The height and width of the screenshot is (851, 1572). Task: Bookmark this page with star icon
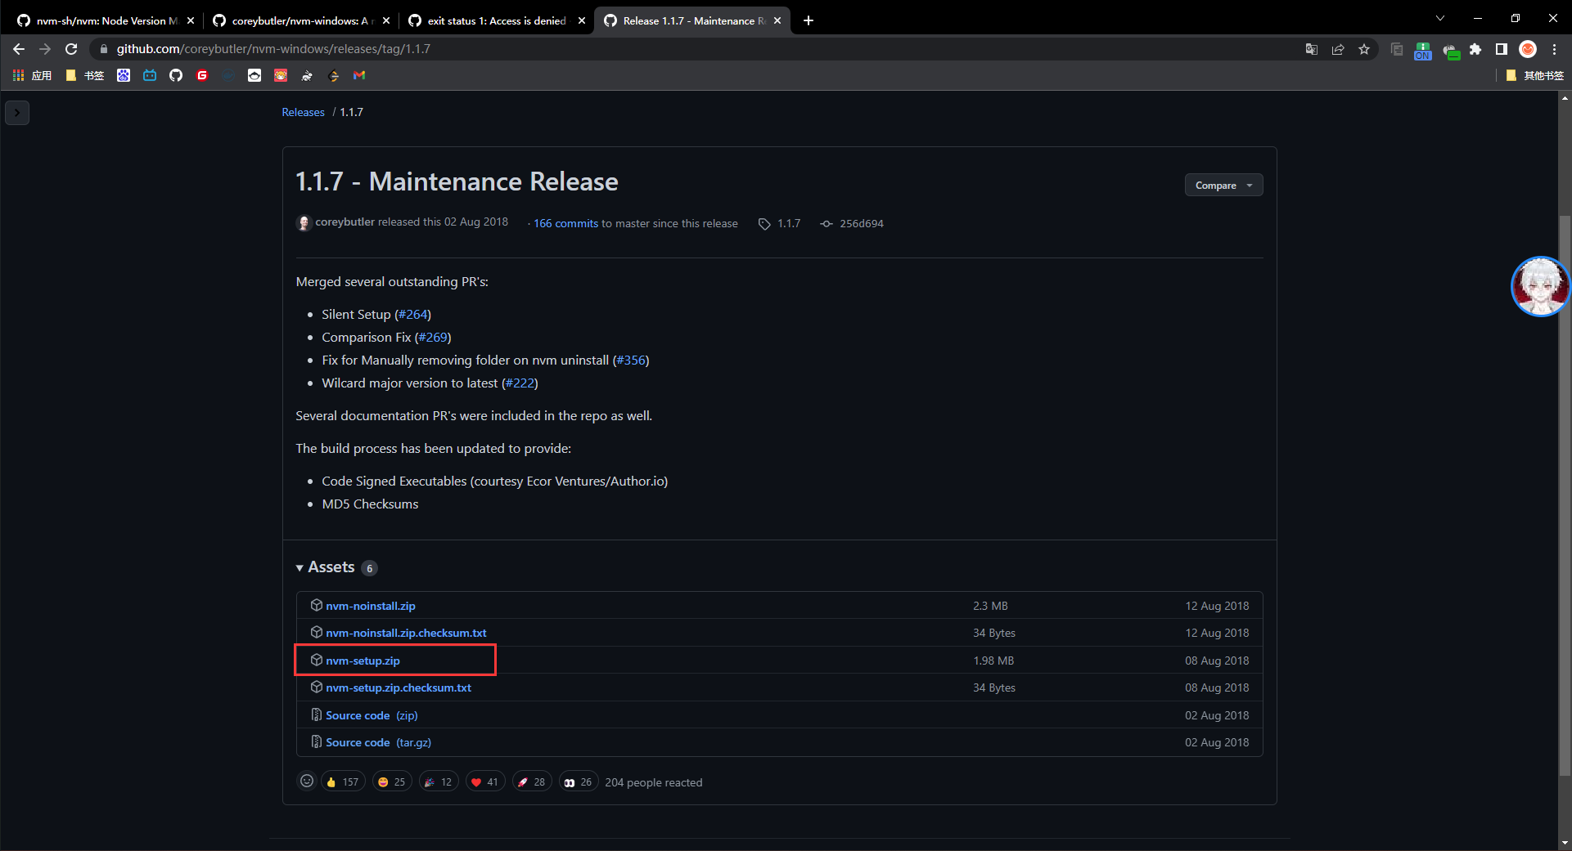click(1364, 49)
